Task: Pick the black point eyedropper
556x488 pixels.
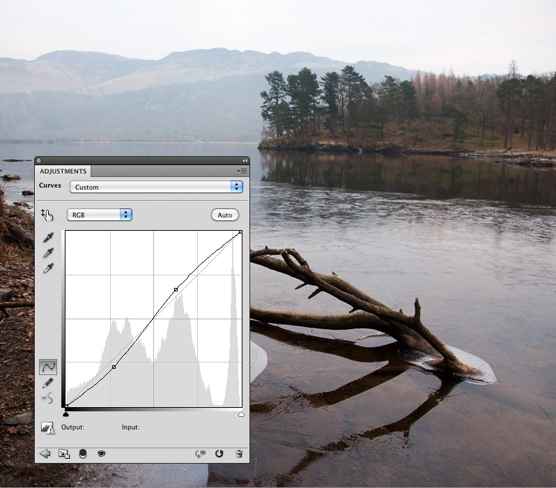Action: point(48,238)
